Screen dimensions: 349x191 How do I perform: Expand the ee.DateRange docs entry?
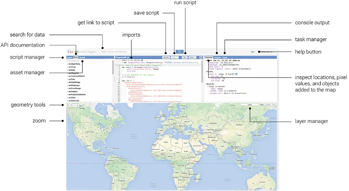[x=74, y=82]
